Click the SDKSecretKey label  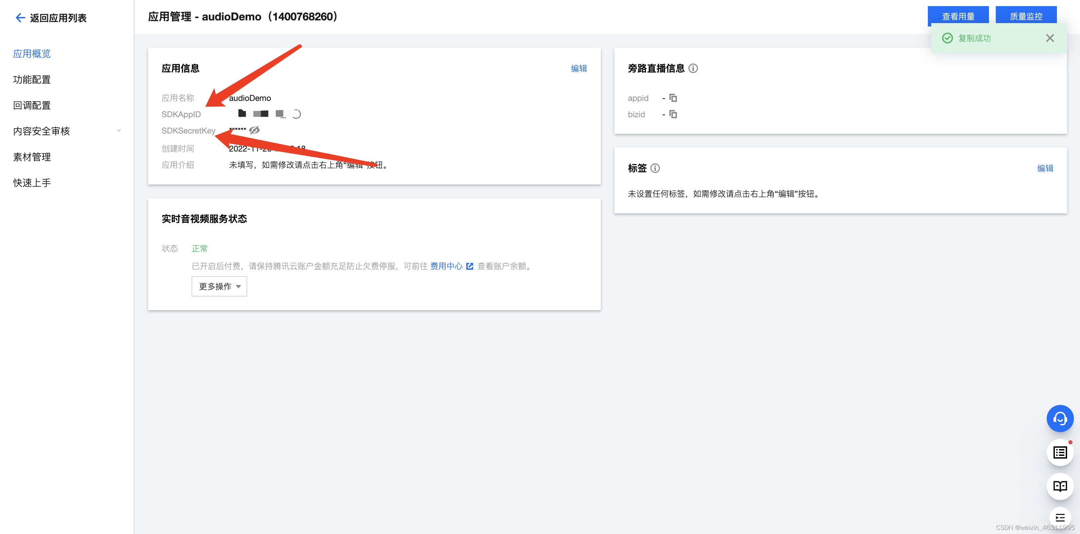click(x=188, y=130)
